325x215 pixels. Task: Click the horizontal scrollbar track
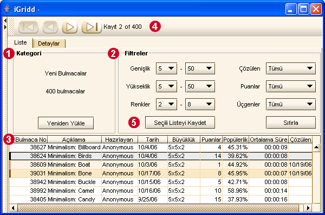pyautogui.click(x=159, y=208)
